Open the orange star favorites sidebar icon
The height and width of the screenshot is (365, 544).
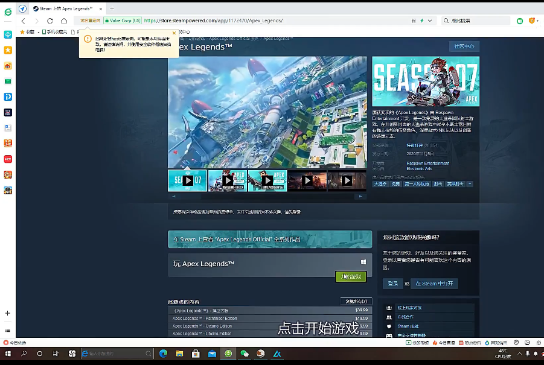coord(8,50)
